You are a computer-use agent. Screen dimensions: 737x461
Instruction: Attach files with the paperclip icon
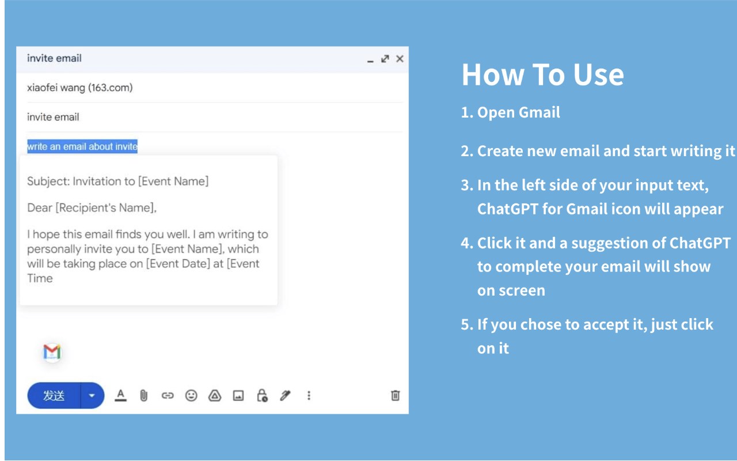pos(144,395)
